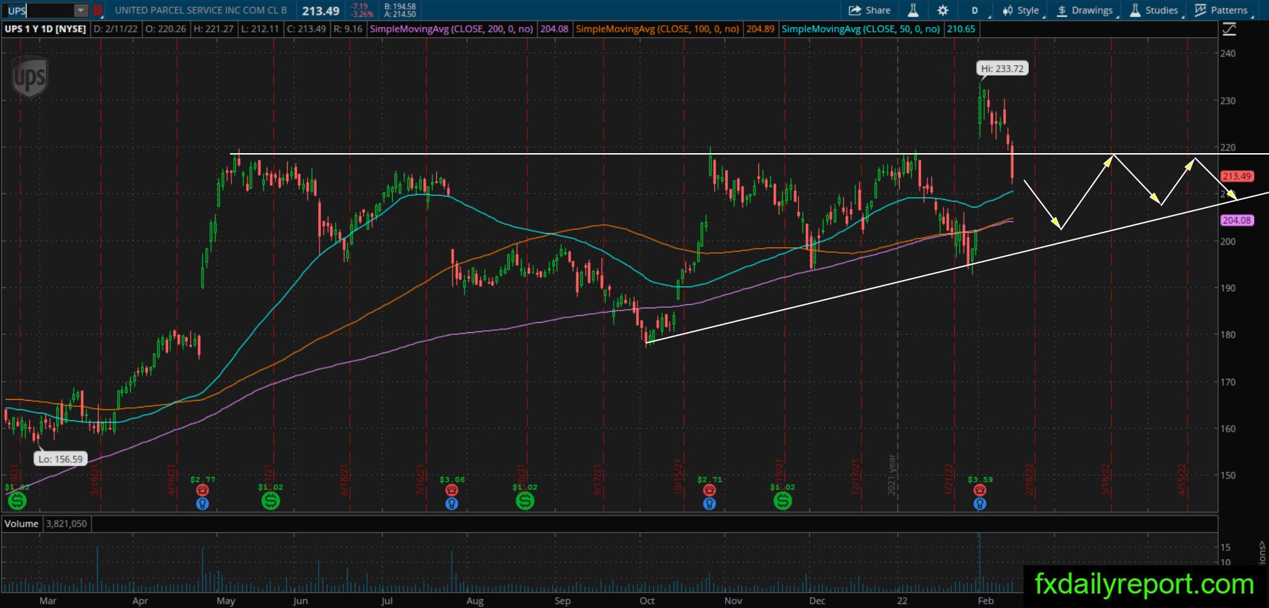Click the 240 price axis label

(1228, 54)
